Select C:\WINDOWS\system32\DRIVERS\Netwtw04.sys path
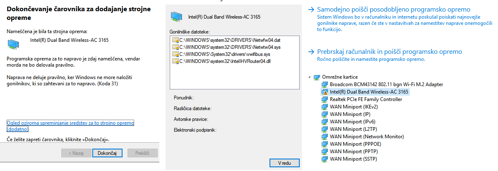 (x=230, y=47)
